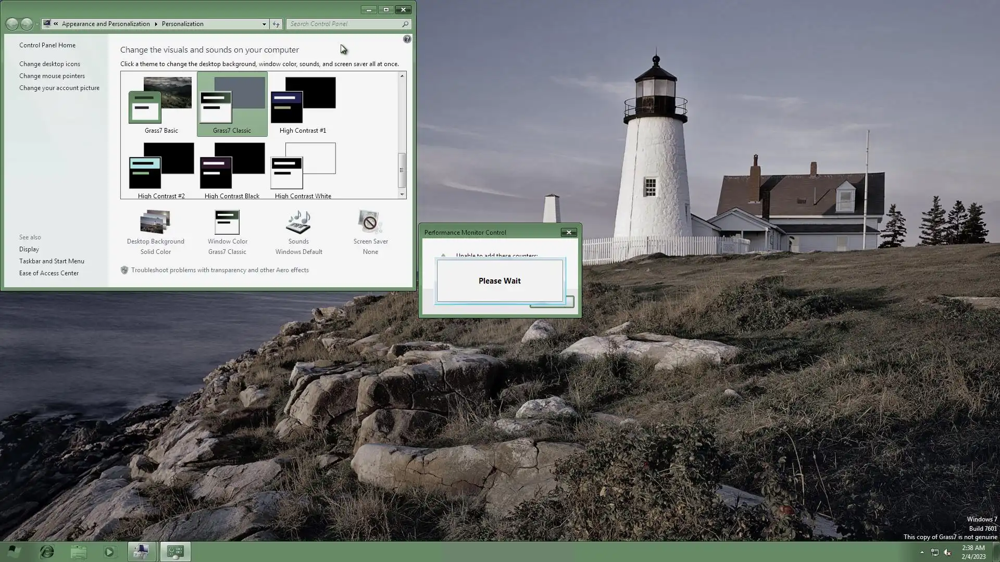Click the address bar refresh button
1000x562 pixels.
276,24
